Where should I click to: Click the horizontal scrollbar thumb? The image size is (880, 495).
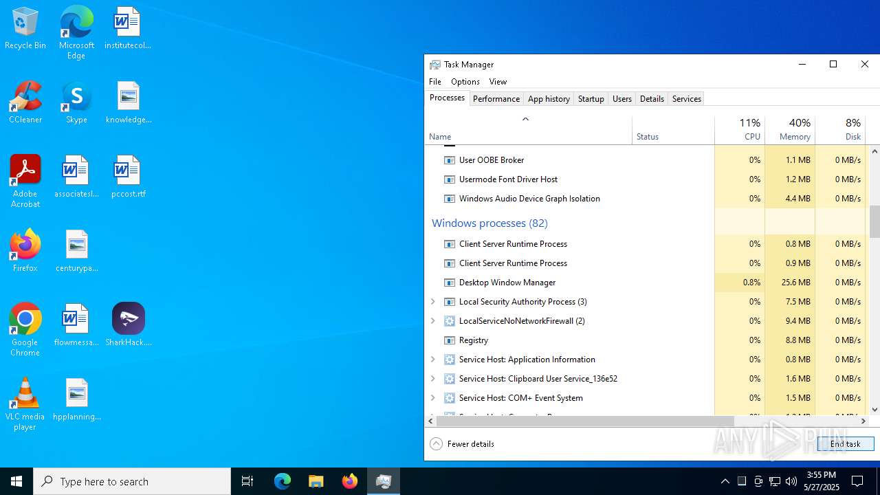[x=585, y=421]
